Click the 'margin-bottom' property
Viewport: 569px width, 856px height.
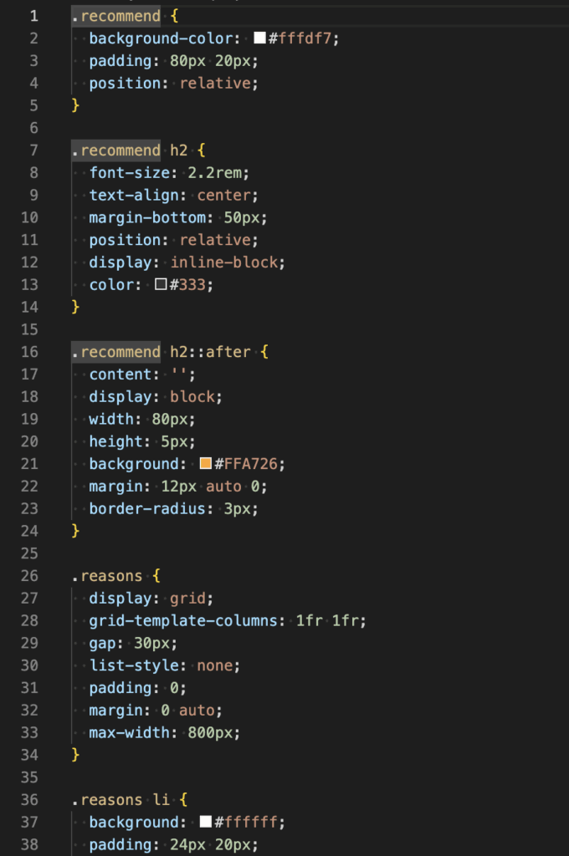147,217
